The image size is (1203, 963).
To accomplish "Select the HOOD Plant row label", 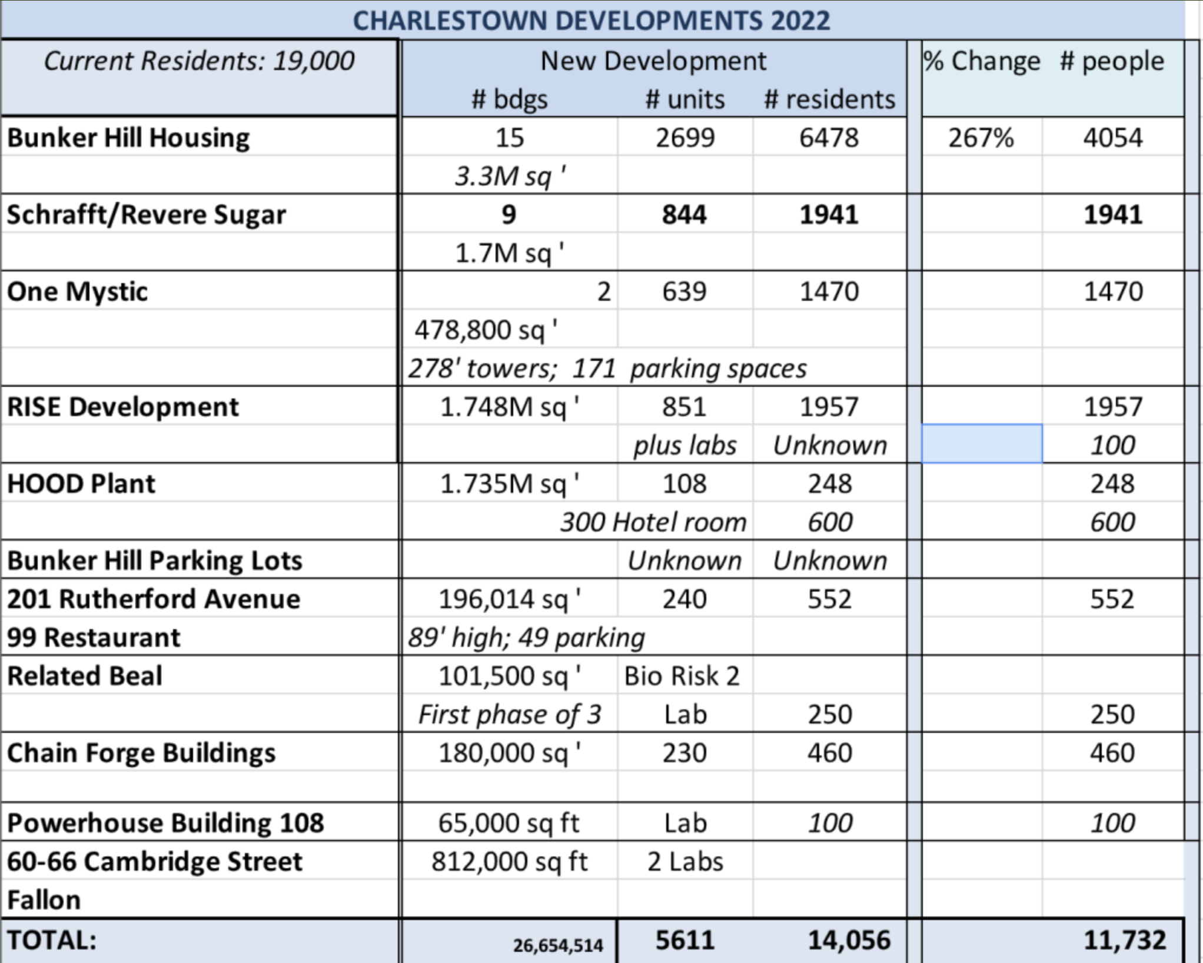I will tap(81, 483).
